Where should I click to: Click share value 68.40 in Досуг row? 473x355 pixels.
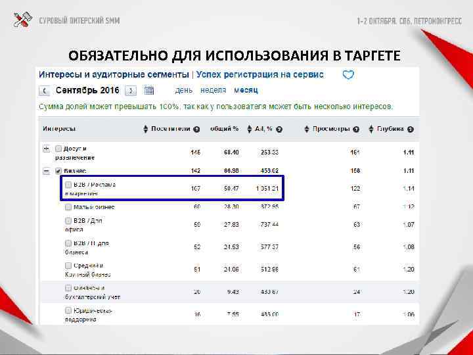tap(231, 153)
